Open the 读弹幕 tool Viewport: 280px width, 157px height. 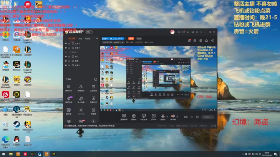pyautogui.click(x=69, y=111)
